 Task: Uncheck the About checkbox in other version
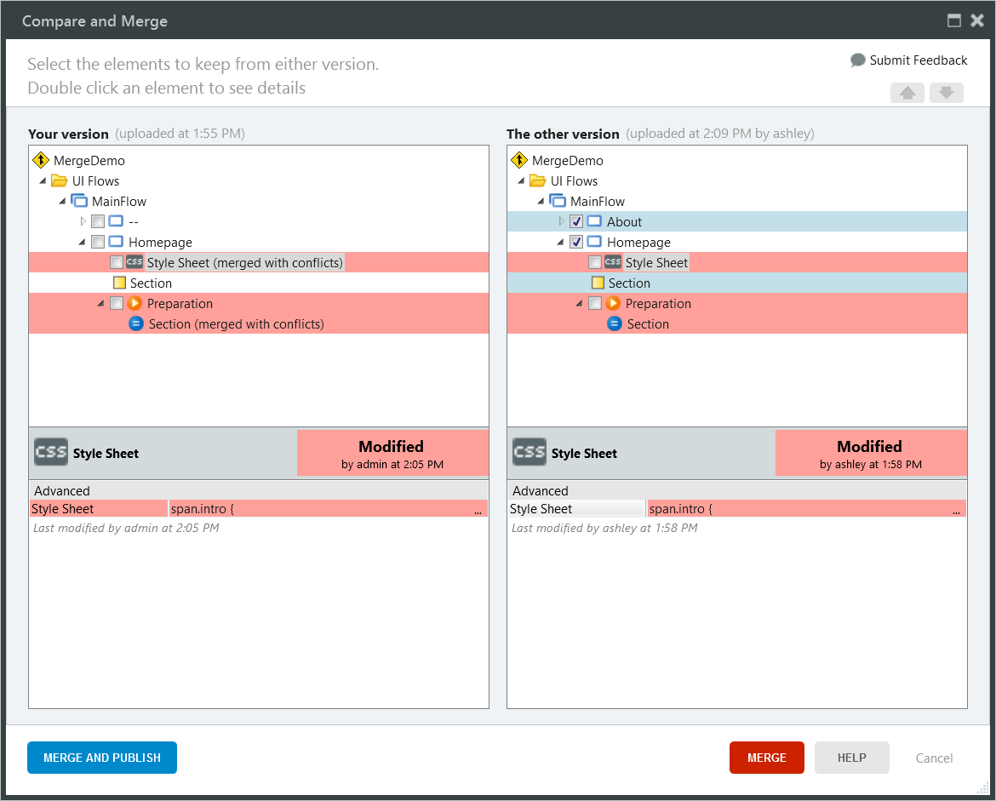coord(576,221)
